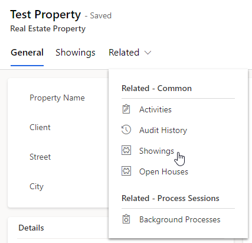
Task: Open Background Processes under Process Sessions
Action: click(x=180, y=219)
